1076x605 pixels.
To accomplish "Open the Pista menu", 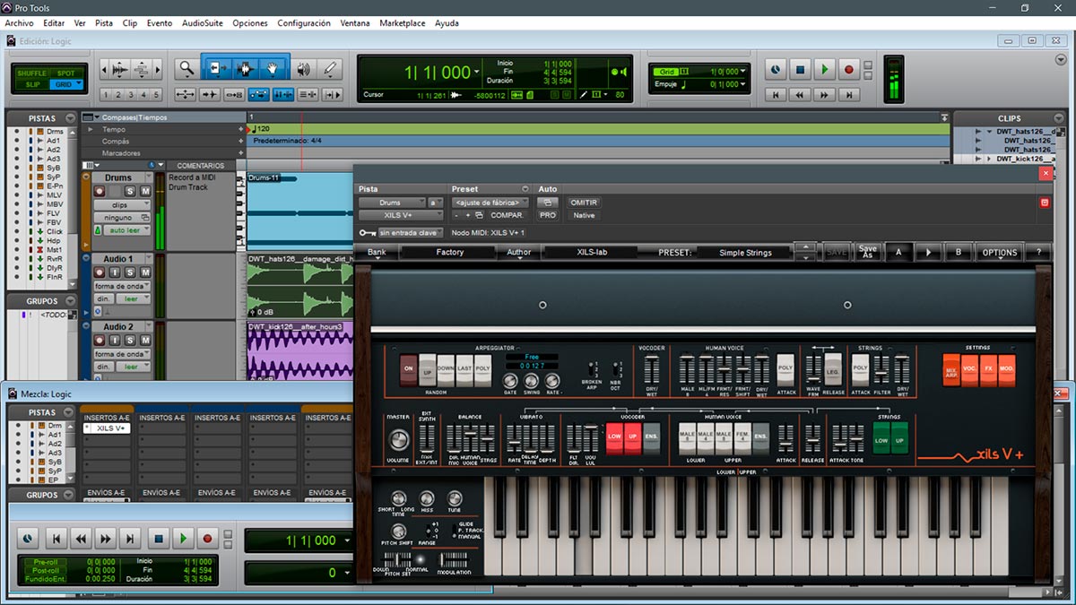I will [x=104, y=23].
